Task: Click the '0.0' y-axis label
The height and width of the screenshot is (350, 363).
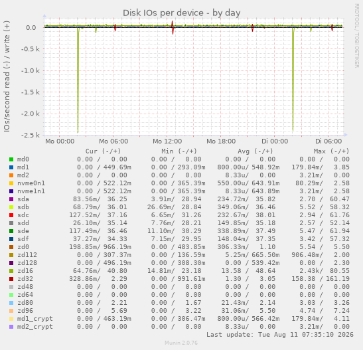Action: (31, 28)
